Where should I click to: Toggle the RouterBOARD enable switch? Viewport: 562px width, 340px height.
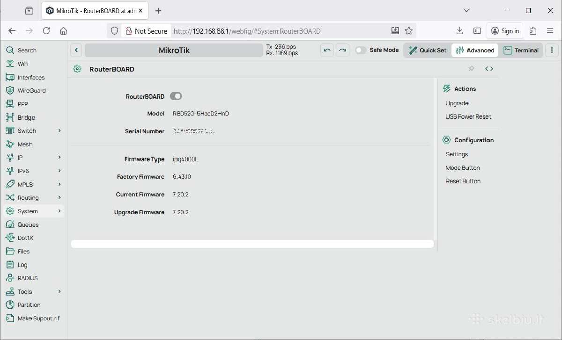176,96
